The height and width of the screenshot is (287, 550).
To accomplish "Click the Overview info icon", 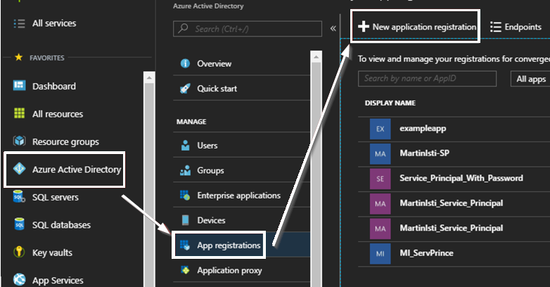I will (185, 63).
